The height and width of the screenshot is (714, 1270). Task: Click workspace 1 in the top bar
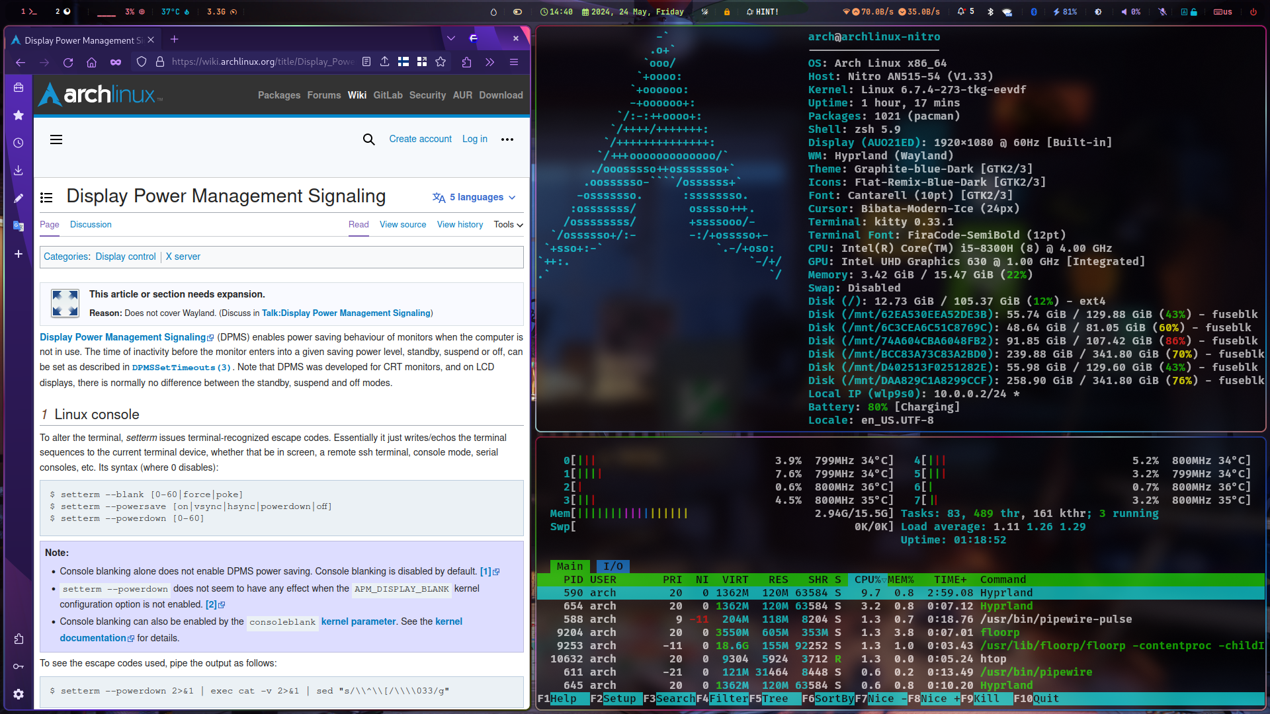[x=28, y=12]
